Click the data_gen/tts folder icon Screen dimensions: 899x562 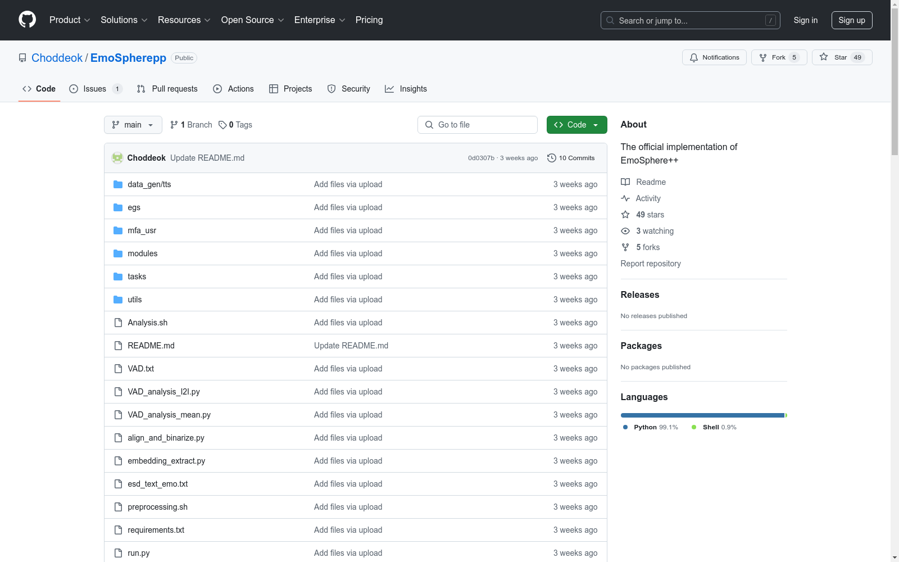pyautogui.click(x=118, y=184)
